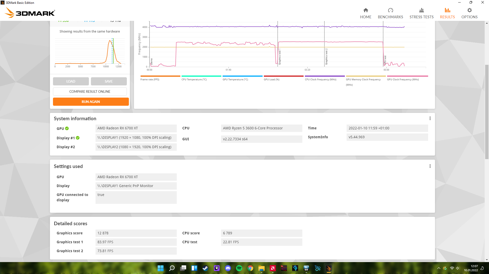The image size is (489, 274).
Task: Open Spotify from taskbar
Action: 239,268
